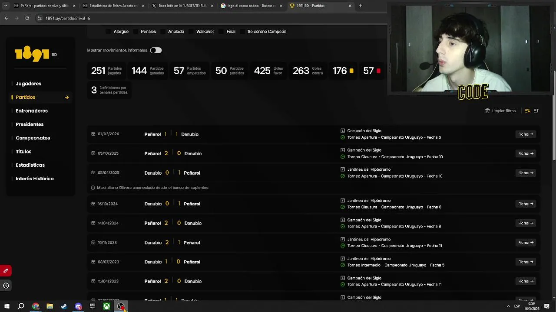Open Entrenadores in the sidebar
This screenshot has width=556, height=312.
pyautogui.click(x=32, y=111)
